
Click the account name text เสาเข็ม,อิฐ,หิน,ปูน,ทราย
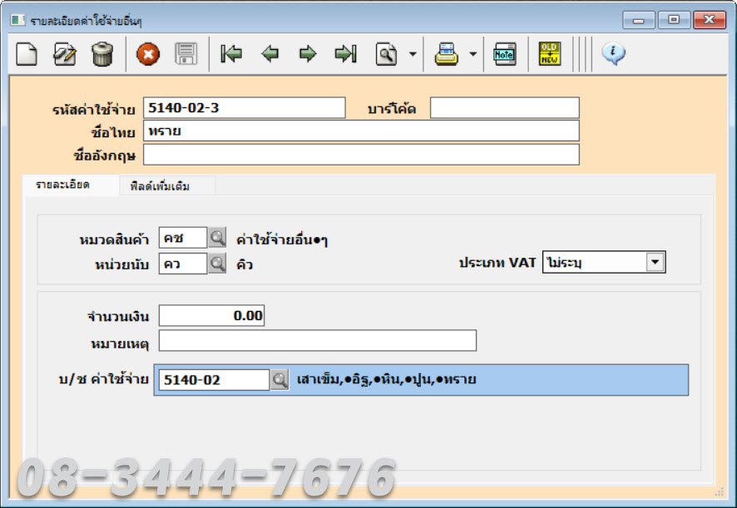(386, 379)
